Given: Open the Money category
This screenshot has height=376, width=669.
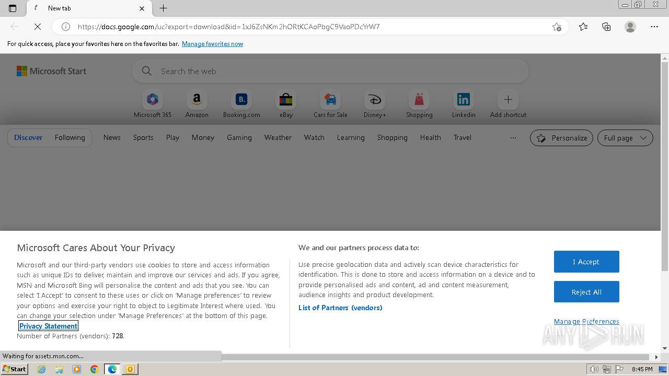Looking at the screenshot, I should pyautogui.click(x=203, y=137).
